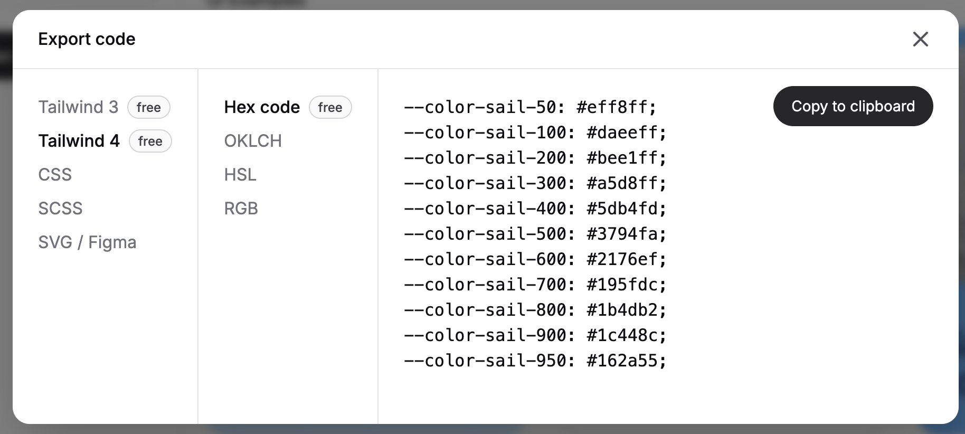Close the Export code dialog

(920, 39)
